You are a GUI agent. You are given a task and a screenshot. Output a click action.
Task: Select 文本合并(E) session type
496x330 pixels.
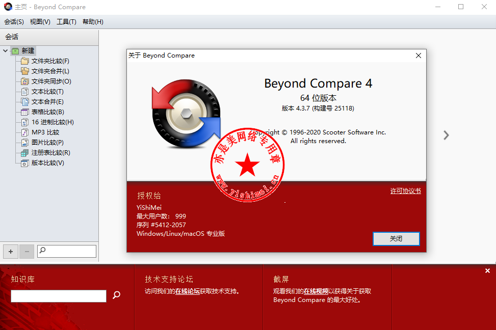tap(47, 102)
